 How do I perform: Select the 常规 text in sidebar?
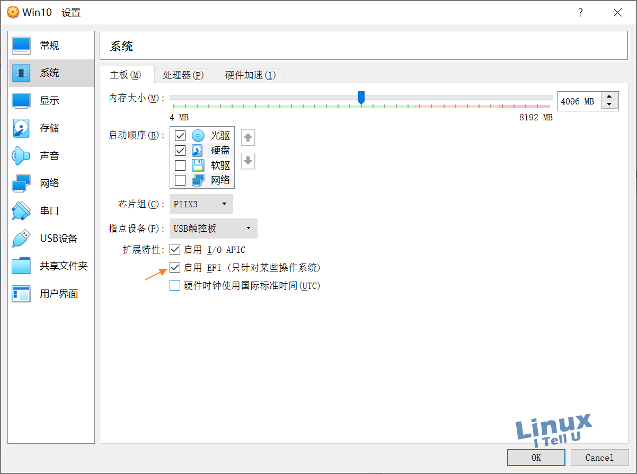50,46
